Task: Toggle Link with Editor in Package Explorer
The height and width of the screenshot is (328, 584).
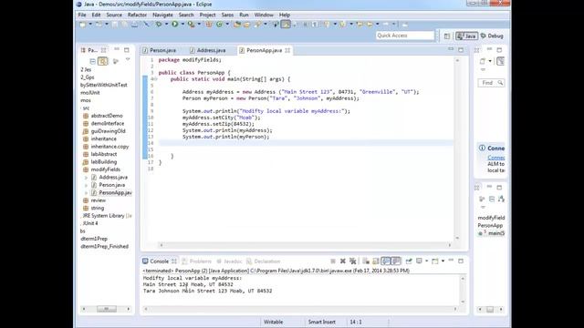Action: [103, 61]
